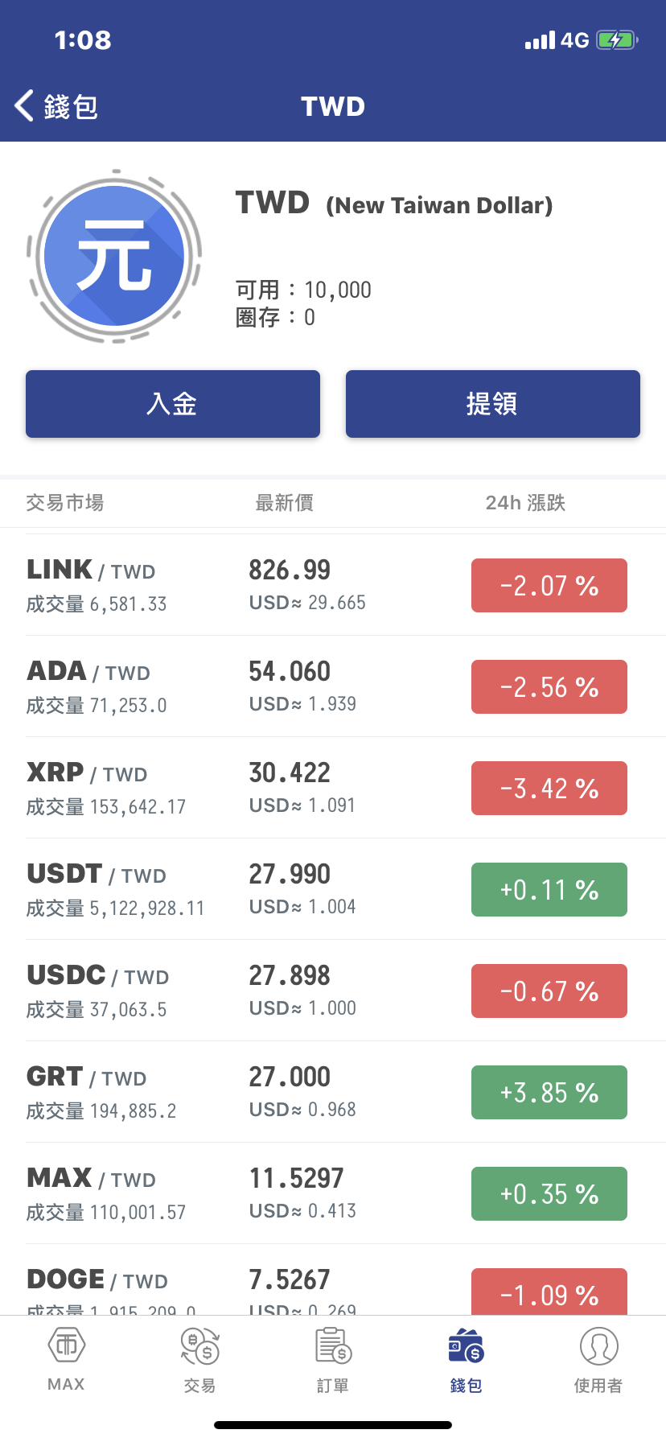The width and height of the screenshot is (666, 1442).
Task: Open the USDC / TWD market row
Action: point(241,991)
